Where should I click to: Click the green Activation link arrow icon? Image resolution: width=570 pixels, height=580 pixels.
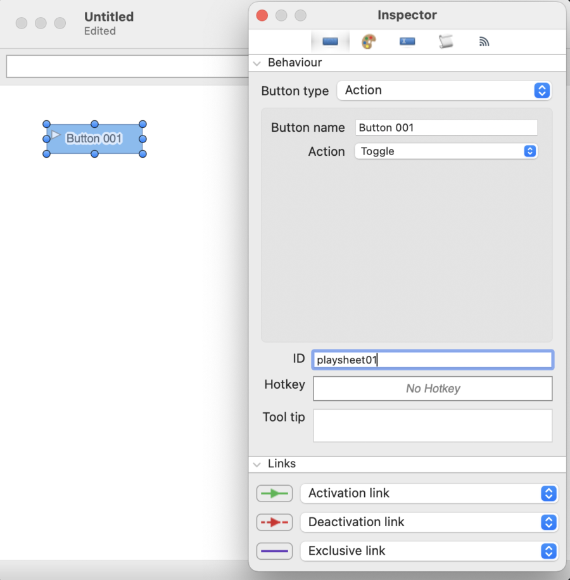click(274, 493)
